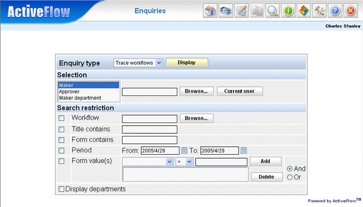Open the comparison operator dropdown

(x=185, y=161)
